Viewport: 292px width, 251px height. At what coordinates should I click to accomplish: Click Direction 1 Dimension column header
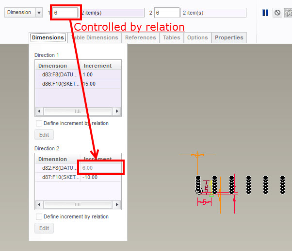58,66
